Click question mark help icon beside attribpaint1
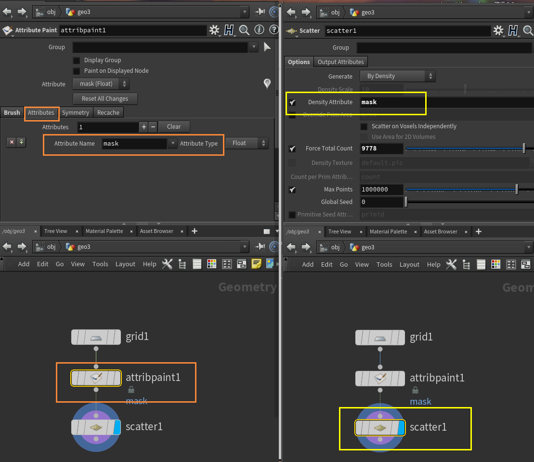This screenshot has height=462, width=534. click(x=274, y=30)
